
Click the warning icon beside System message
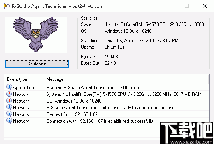pyautogui.click(x=9, y=94)
